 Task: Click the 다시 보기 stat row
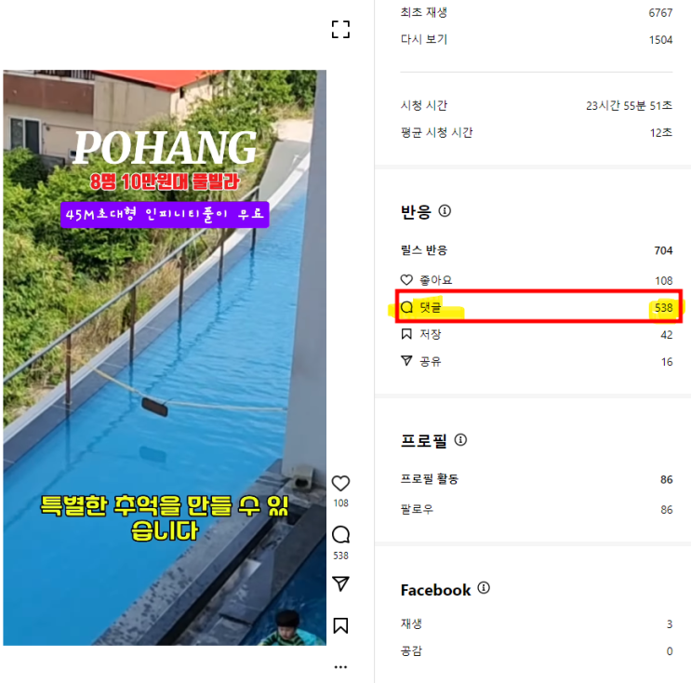pyautogui.click(x=537, y=40)
